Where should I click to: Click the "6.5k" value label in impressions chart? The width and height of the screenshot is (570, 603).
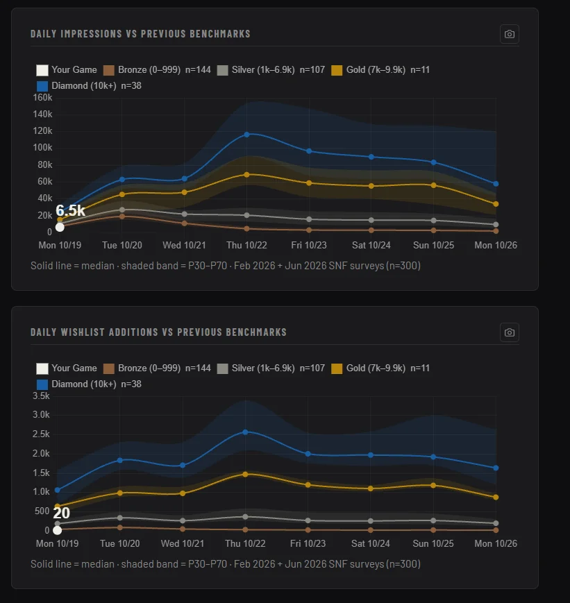[70, 211]
